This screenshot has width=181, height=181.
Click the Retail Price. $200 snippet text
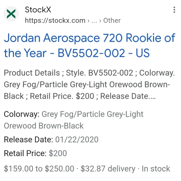point(62,96)
